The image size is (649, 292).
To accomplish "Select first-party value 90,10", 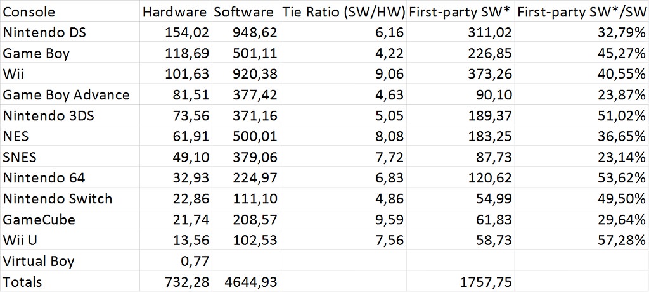I will click(x=460, y=94).
